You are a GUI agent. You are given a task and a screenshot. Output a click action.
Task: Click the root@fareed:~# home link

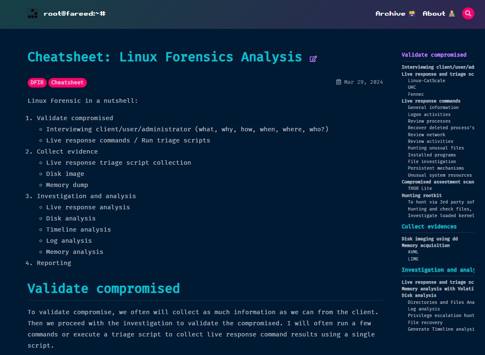(74, 14)
